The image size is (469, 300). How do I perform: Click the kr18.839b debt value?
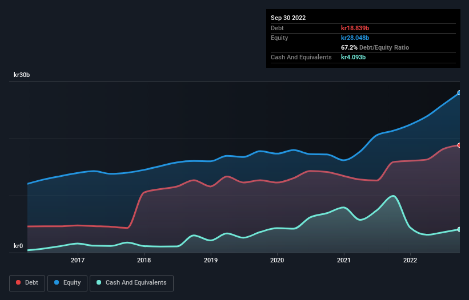pos(355,28)
